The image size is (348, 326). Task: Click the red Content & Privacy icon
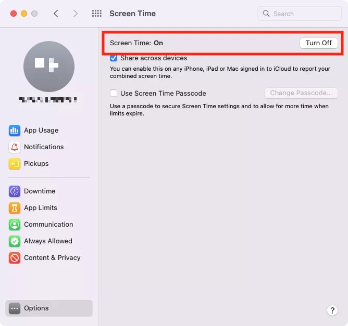pyautogui.click(x=15, y=258)
